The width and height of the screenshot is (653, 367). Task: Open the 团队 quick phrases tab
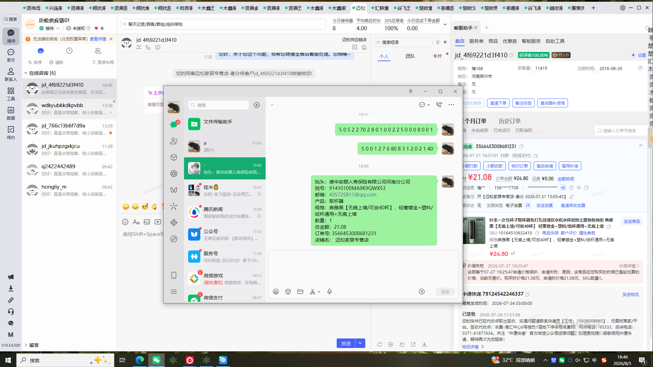411,56
